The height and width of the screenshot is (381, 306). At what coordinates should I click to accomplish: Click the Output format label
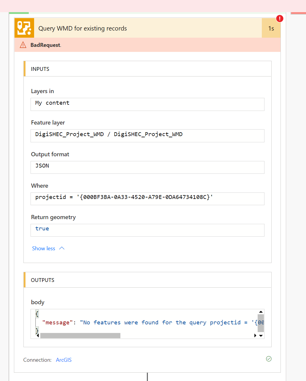pos(50,154)
